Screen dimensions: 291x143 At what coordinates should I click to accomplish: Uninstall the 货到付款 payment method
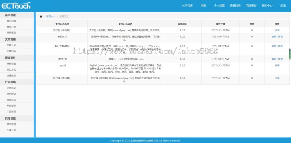[280, 59]
